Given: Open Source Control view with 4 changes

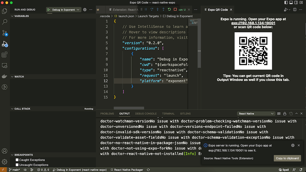Looking at the screenshot, I should [x=5, y=33].
